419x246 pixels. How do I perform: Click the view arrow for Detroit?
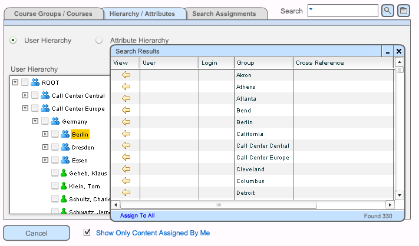(x=126, y=193)
